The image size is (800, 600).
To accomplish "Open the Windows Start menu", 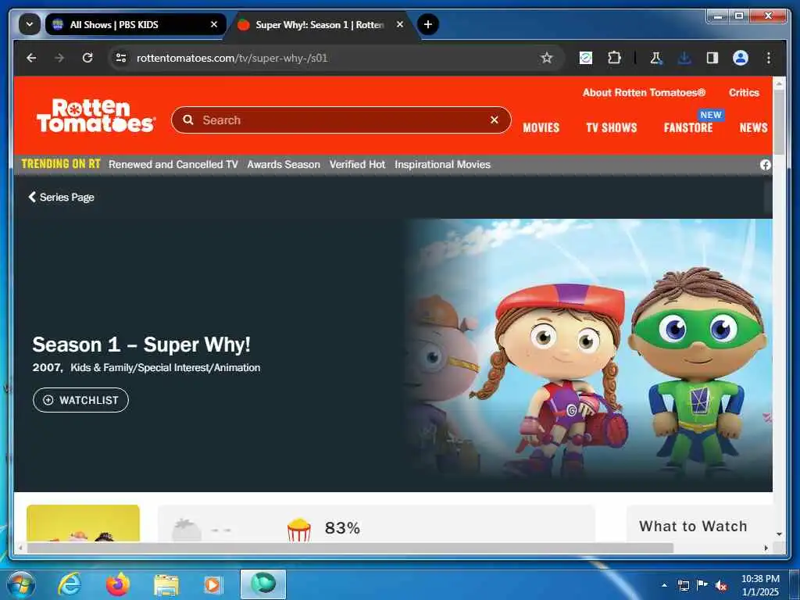I will click(x=21, y=584).
